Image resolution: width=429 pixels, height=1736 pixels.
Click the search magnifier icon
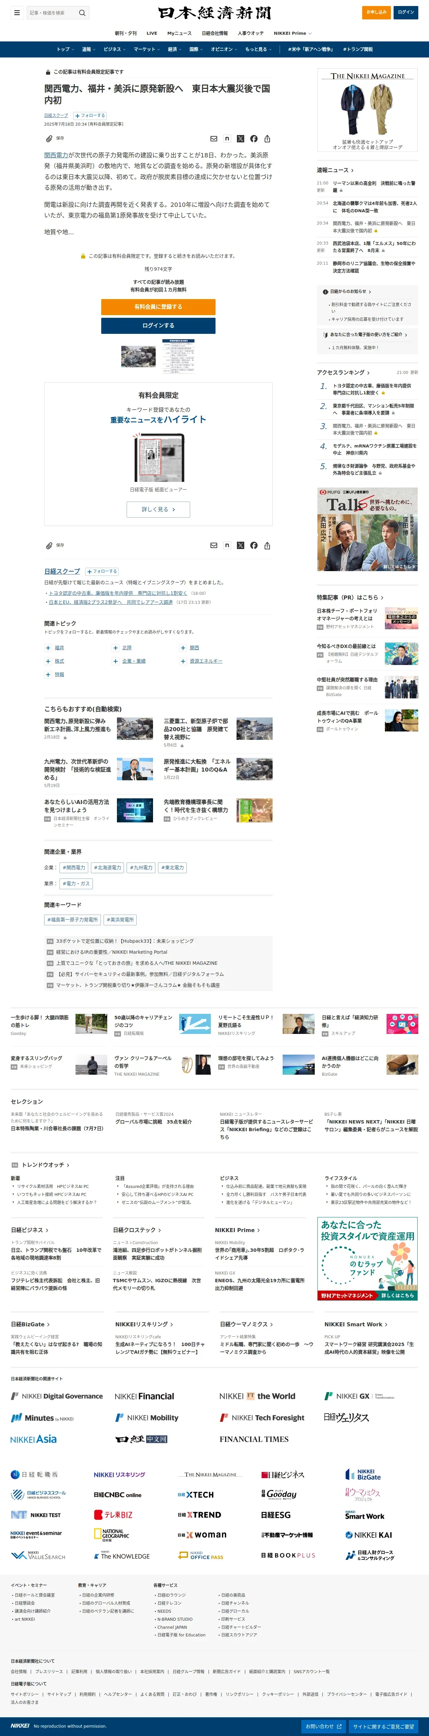[x=82, y=12]
